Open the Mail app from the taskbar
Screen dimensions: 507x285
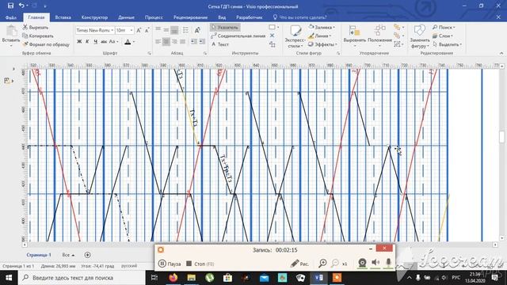point(264,278)
